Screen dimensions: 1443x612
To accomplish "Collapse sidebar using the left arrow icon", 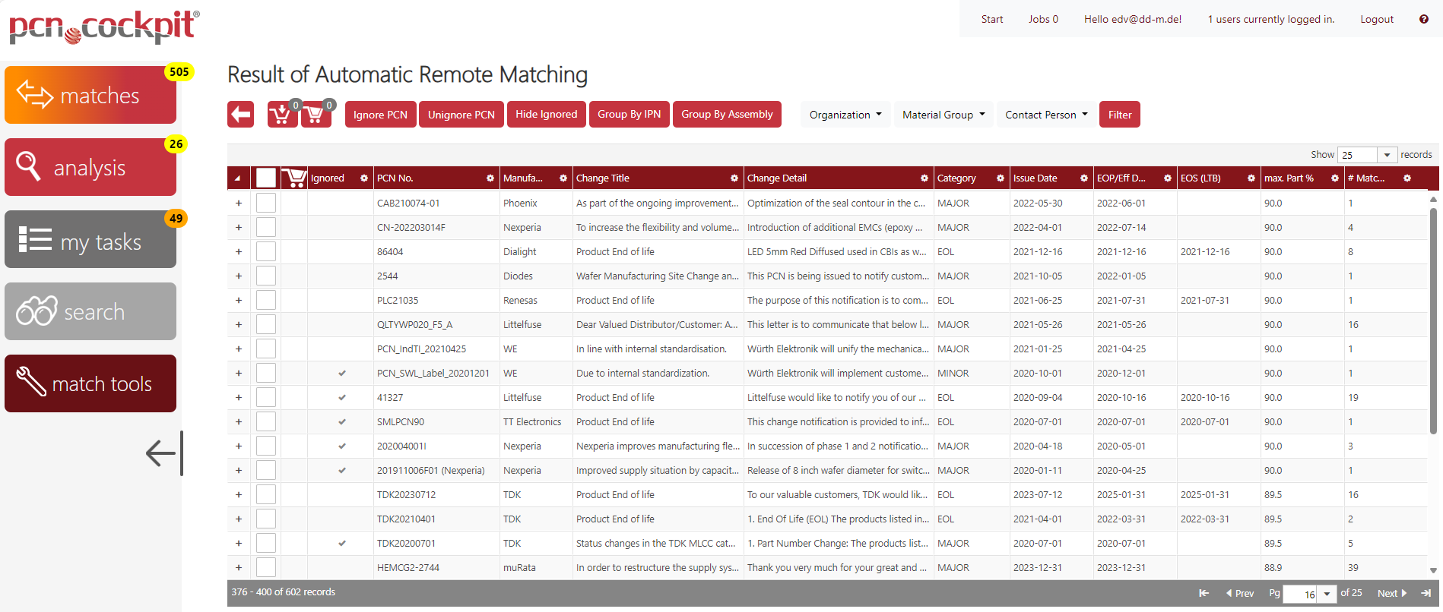I will point(164,453).
